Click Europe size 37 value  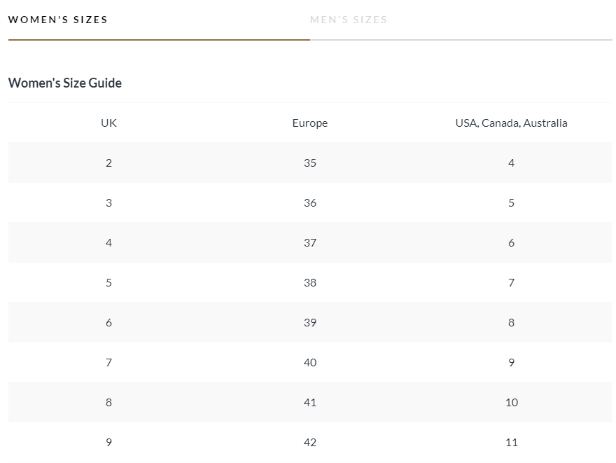coord(310,243)
